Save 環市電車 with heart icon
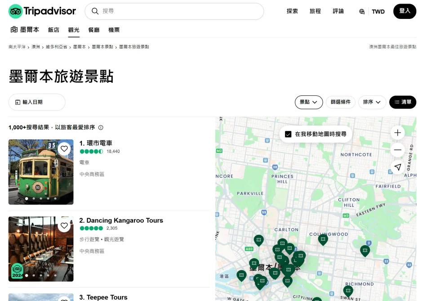427x301 pixels. click(64, 148)
